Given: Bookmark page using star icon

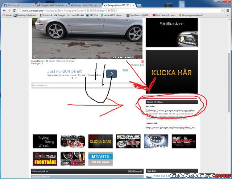Looking at the screenshot, I should tap(222, 11).
